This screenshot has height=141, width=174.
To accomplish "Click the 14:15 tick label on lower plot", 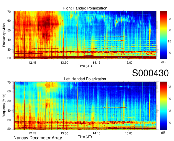I will (96, 133).
